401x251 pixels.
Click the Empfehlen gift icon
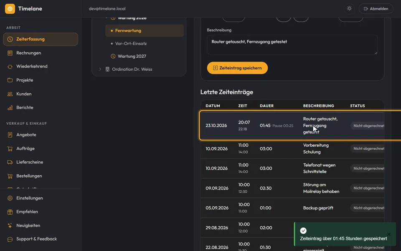[10, 212]
